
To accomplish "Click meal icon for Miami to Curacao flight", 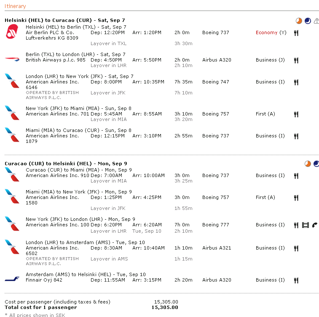I will coord(296,136).
